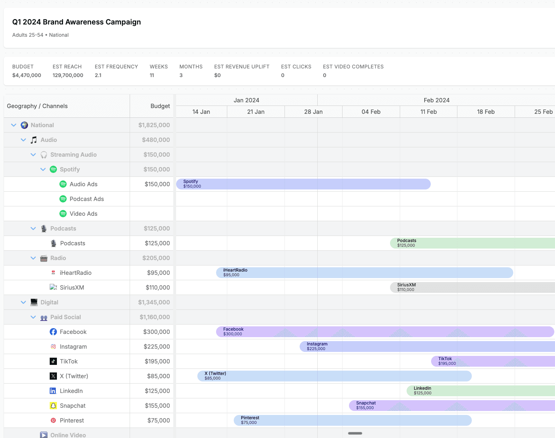The height and width of the screenshot is (438, 555).
Task: Select the Podcasts $125,000 flight bar
Action: tap(473, 243)
